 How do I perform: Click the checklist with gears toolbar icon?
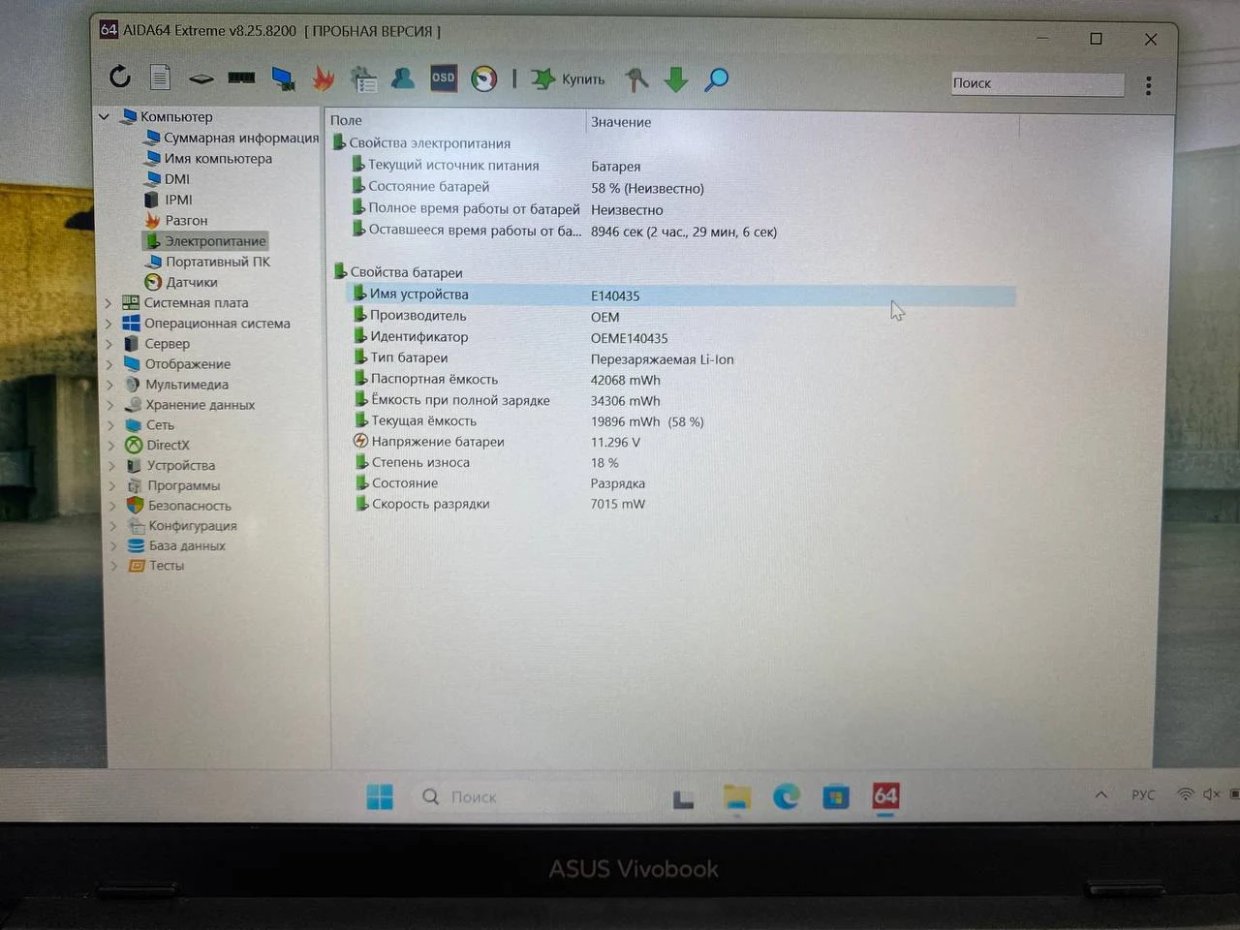364,79
